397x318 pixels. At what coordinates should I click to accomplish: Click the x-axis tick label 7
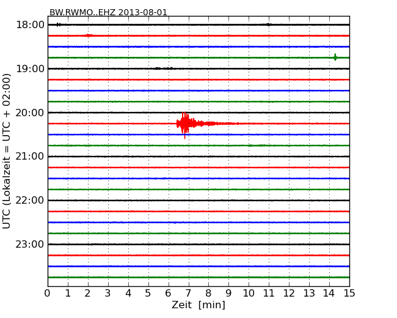pyautogui.click(x=188, y=294)
